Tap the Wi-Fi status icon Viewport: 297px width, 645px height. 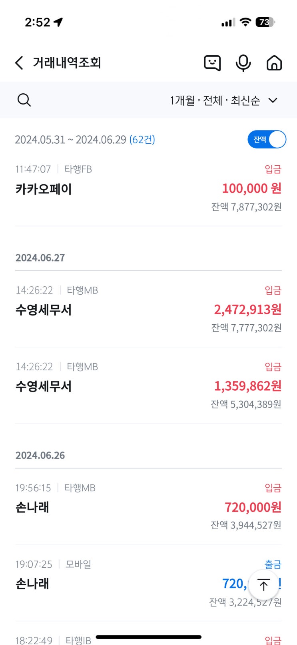(245, 22)
